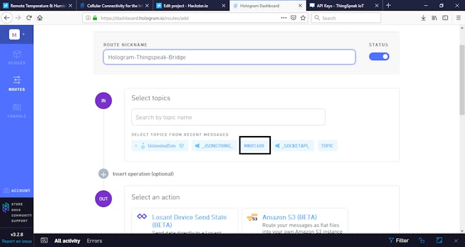Click the Search by topic name field
Viewport: 465px width, 247px height.
pos(228,117)
